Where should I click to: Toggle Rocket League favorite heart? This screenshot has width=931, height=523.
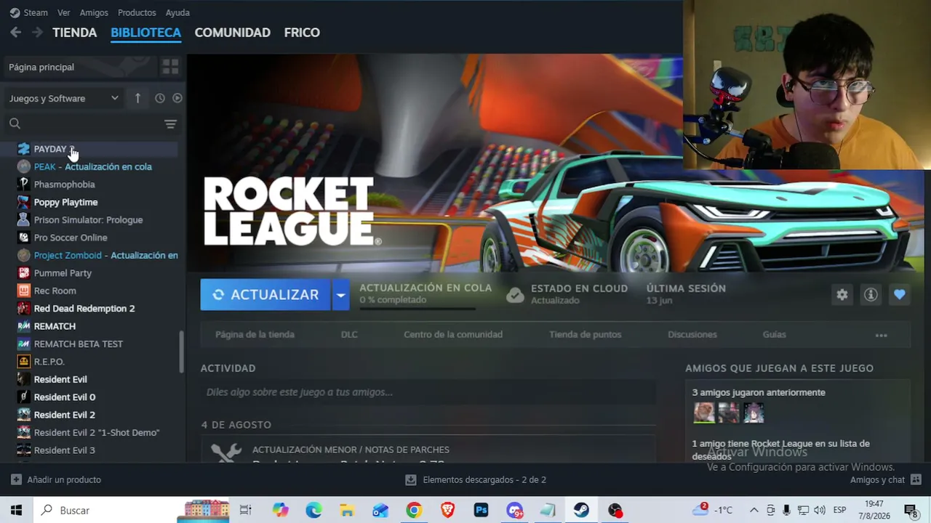tap(900, 294)
